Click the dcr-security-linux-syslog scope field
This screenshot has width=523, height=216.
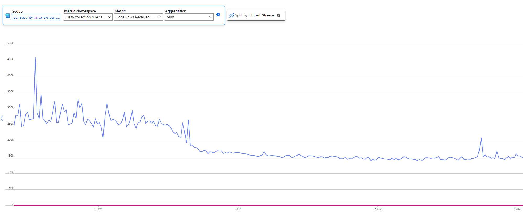tap(36, 17)
